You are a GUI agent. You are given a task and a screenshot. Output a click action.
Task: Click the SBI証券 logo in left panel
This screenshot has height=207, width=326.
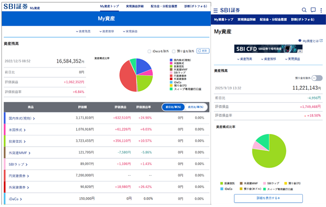click(16, 7)
